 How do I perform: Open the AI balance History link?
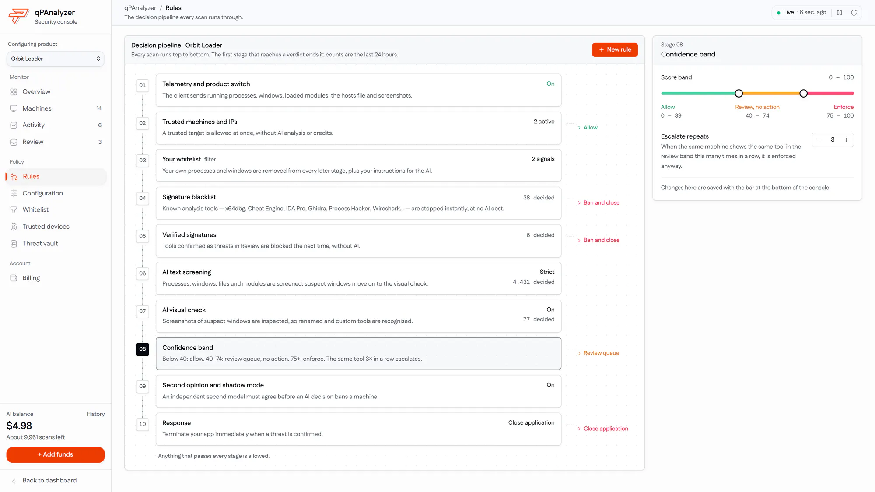(x=95, y=414)
